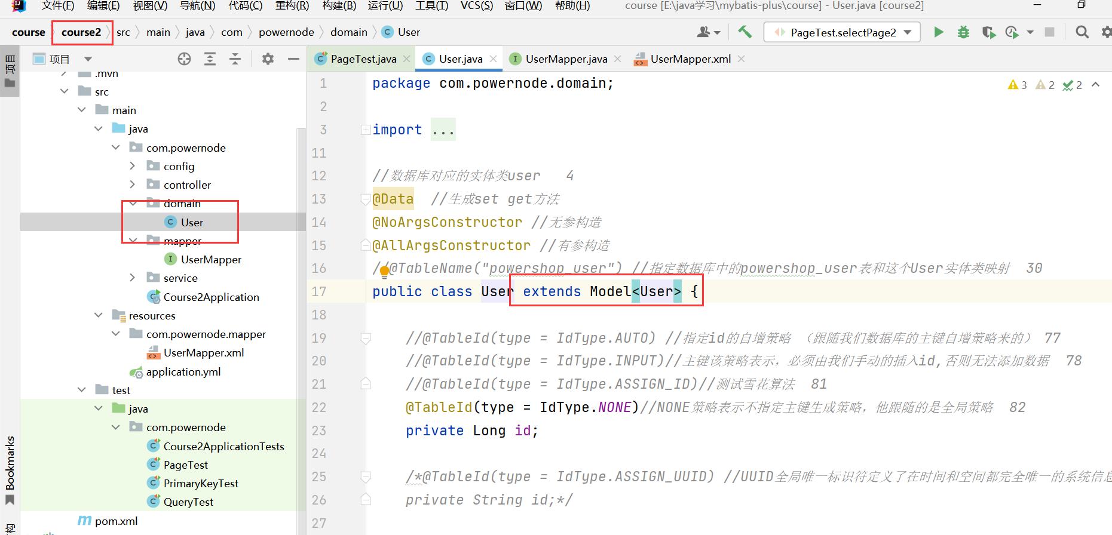This screenshot has height=535, width=1112.
Task: Collapse inspection widget arrow
Action: [1095, 85]
